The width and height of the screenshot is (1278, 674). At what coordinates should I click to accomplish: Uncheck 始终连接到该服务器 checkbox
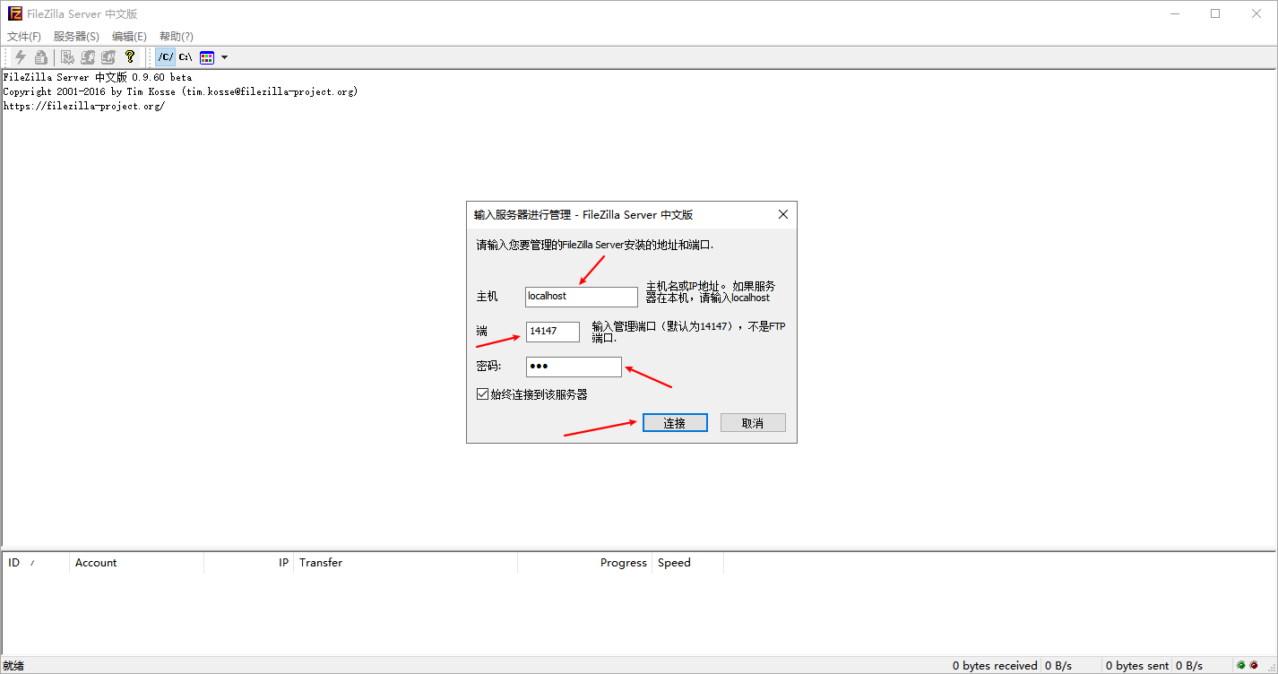pyautogui.click(x=482, y=393)
